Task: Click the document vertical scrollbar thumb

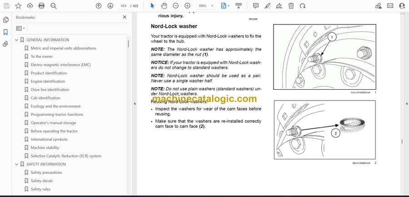Action: point(402,141)
